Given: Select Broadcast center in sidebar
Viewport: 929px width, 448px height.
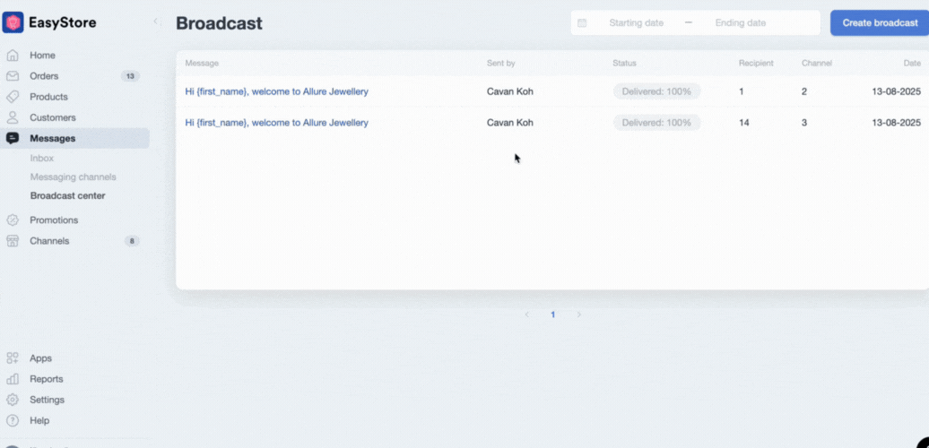Looking at the screenshot, I should [67, 195].
